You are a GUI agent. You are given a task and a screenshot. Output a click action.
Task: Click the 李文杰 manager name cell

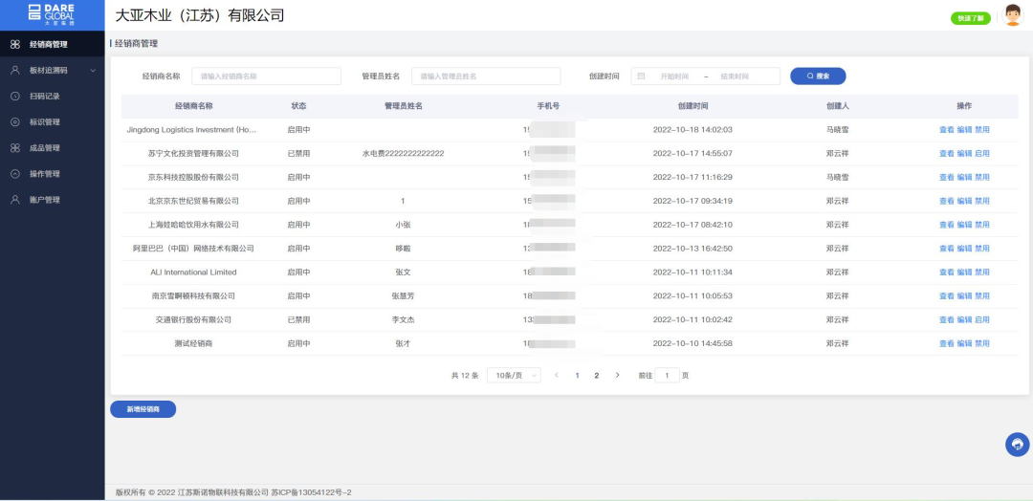pos(404,319)
